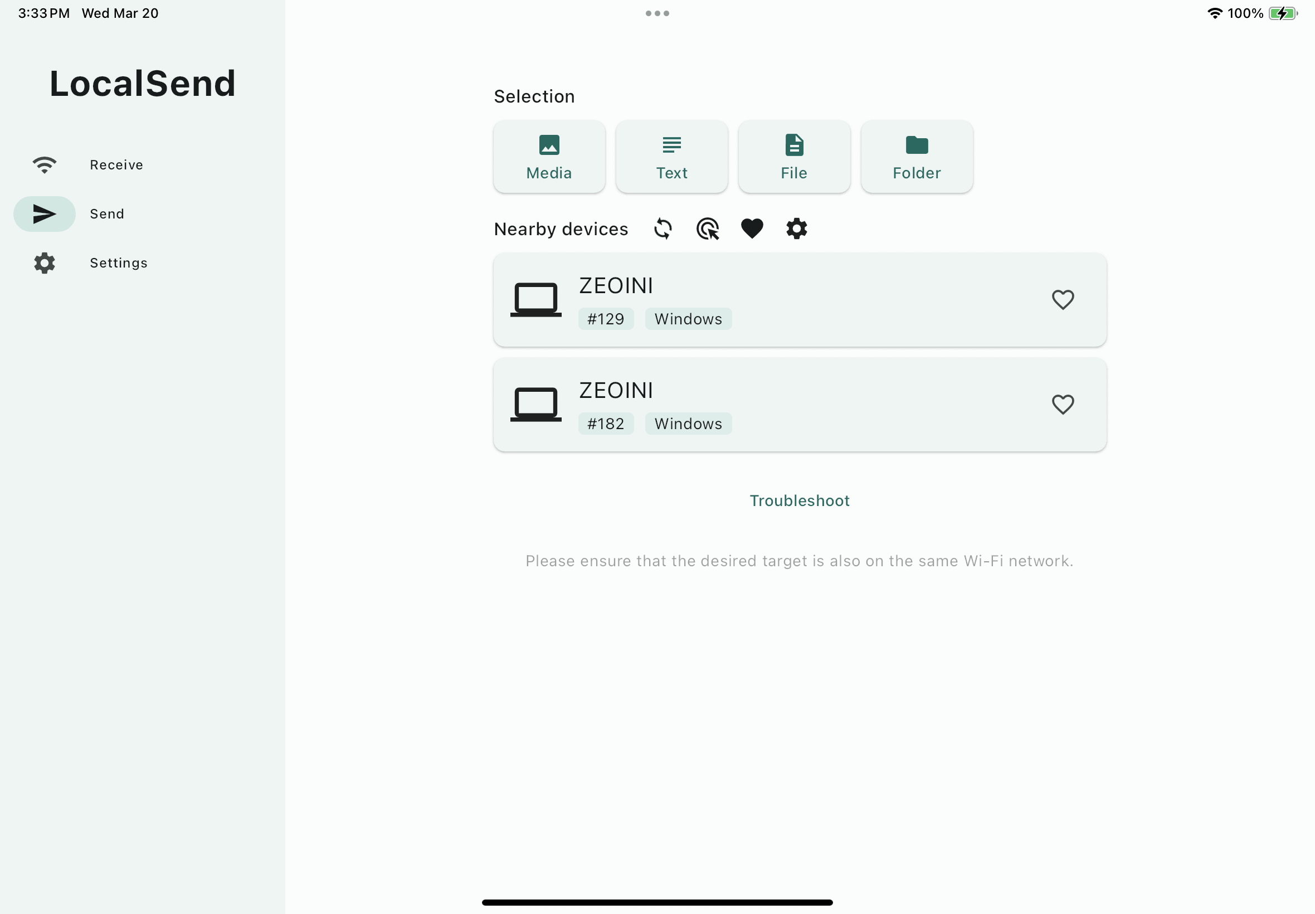This screenshot has width=1315, height=914.
Task: Open the three-dot menu at top
Action: pos(656,12)
